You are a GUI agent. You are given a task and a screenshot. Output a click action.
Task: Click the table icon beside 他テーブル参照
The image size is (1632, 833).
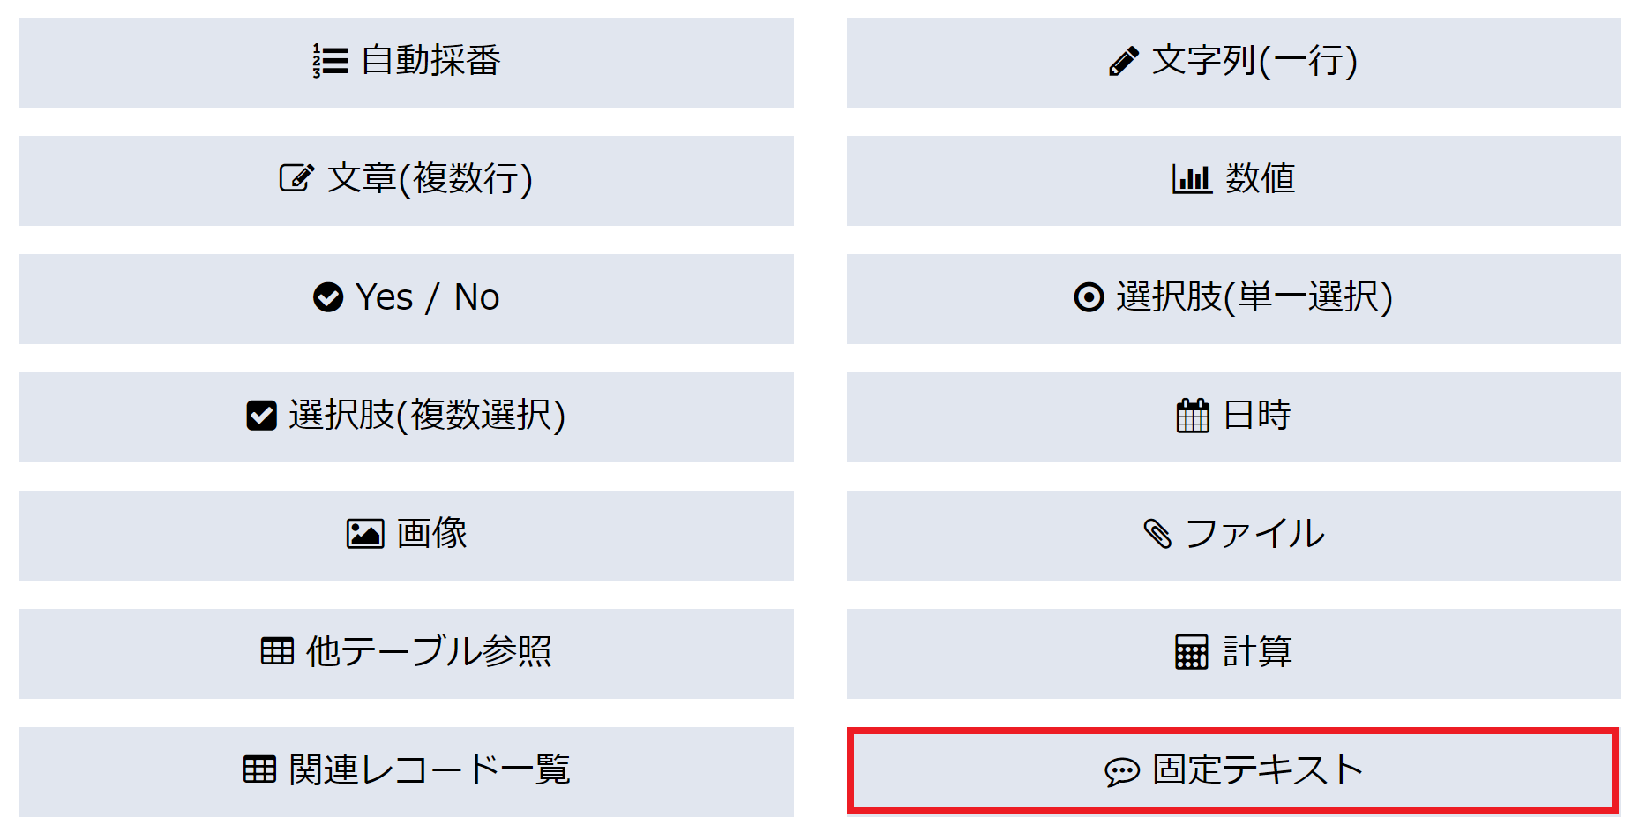pos(277,651)
